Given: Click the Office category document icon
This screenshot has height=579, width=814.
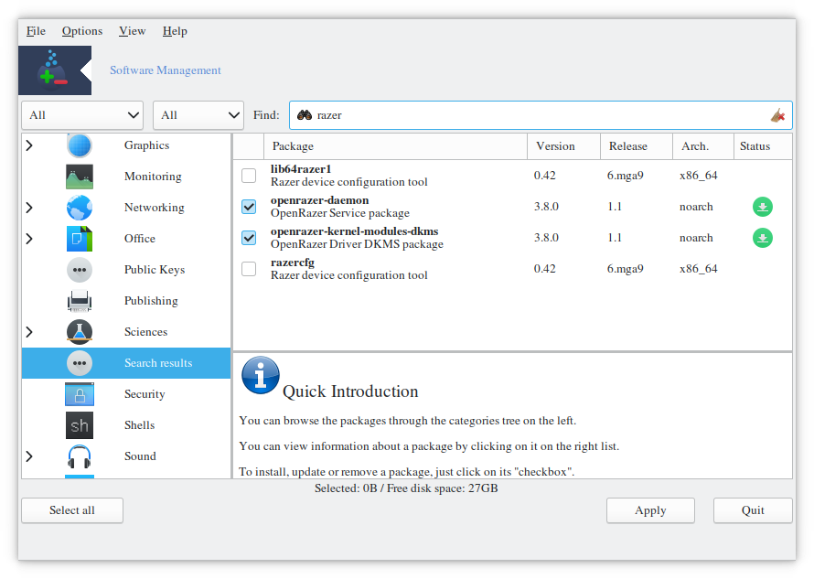Looking at the screenshot, I should tap(80, 239).
